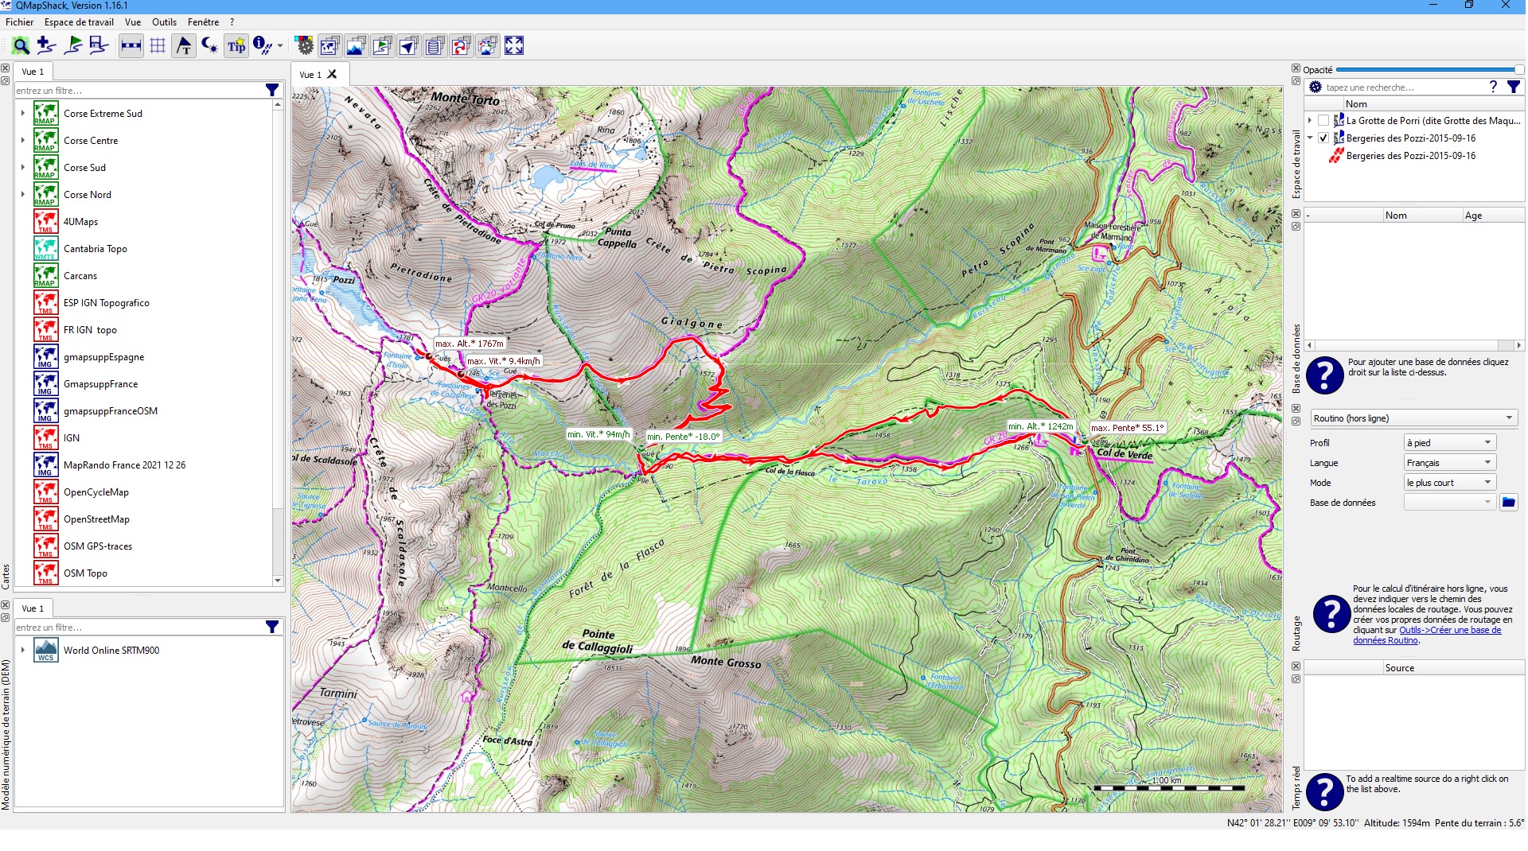Click the fullscreen arrows toolbar icon
The width and height of the screenshot is (1528, 851).
514,46
